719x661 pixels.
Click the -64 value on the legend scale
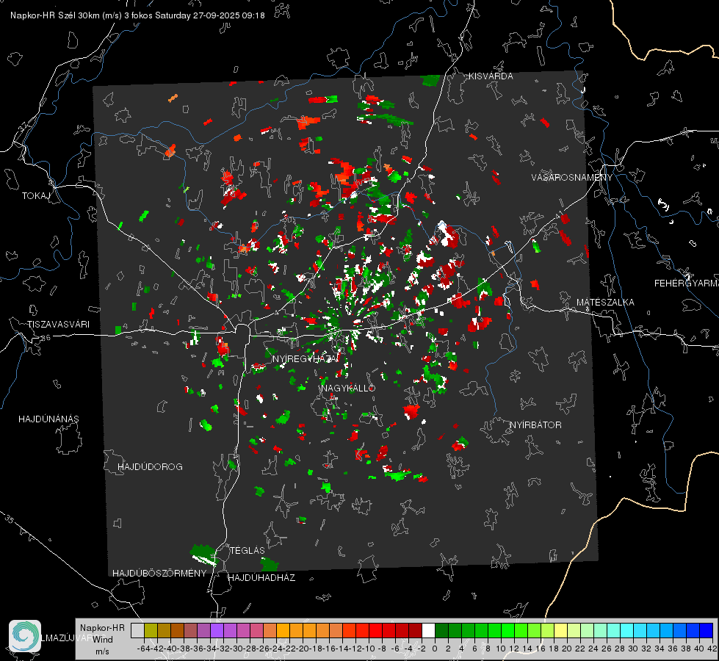144,649
